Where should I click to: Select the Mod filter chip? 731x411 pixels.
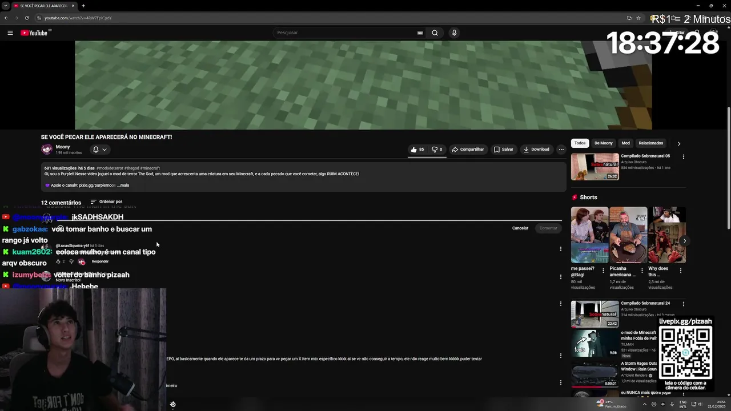tap(625, 143)
